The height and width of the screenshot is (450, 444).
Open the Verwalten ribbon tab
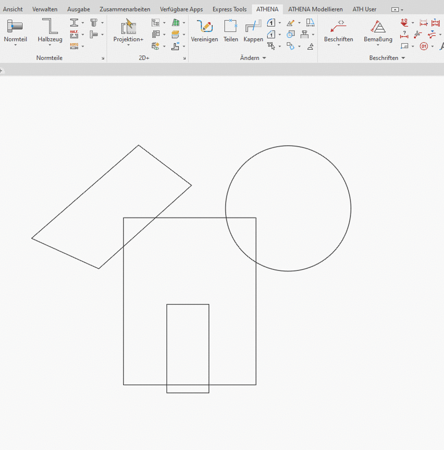coord(45,9)
